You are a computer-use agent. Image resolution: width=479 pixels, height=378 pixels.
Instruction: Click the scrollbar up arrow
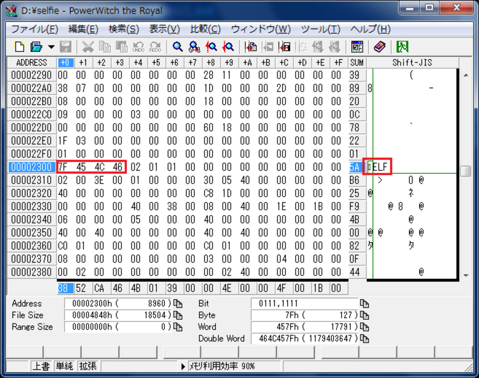click(x=466, y=75)
